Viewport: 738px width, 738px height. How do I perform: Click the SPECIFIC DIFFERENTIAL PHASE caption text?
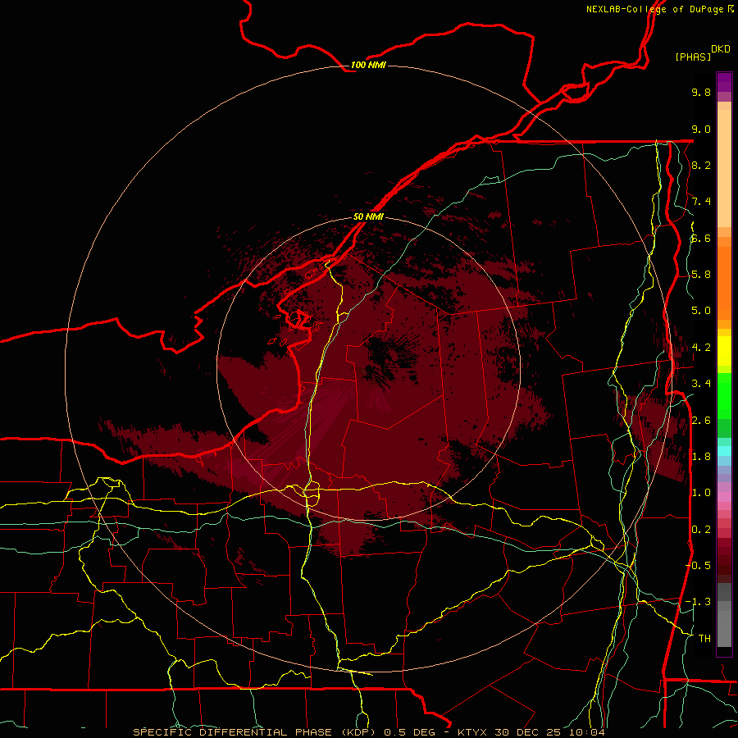(233, 732)
